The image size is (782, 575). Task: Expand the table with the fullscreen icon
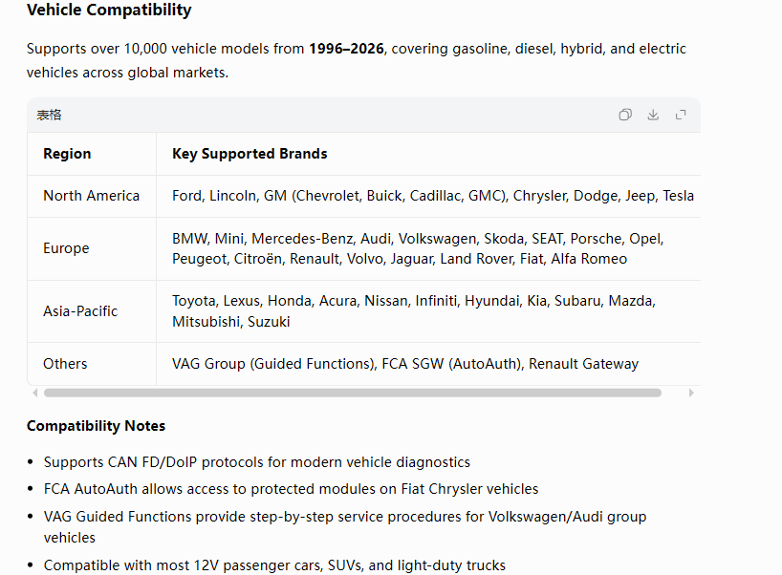pos(681,115)
